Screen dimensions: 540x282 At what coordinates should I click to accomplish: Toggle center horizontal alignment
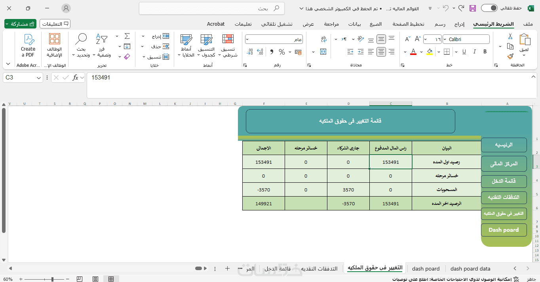pyautogui.click(x=381, y=52)
